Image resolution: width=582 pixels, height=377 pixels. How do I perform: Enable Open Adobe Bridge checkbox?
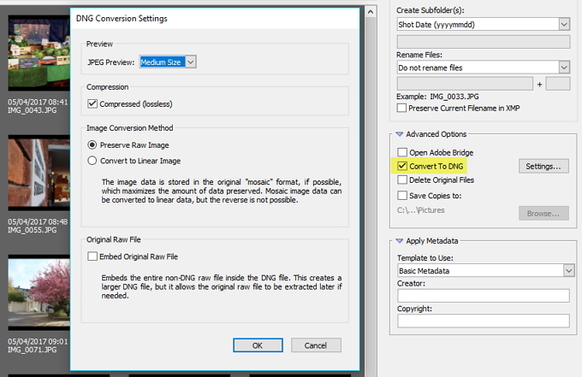point(402,152)
